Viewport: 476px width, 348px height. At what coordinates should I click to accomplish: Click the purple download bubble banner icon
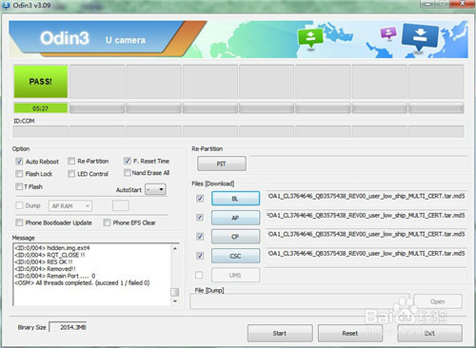point(388,32)
